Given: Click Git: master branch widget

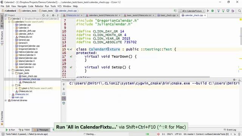Looking at the screenshot, I should pyautogui.click(x=189, y=134).
